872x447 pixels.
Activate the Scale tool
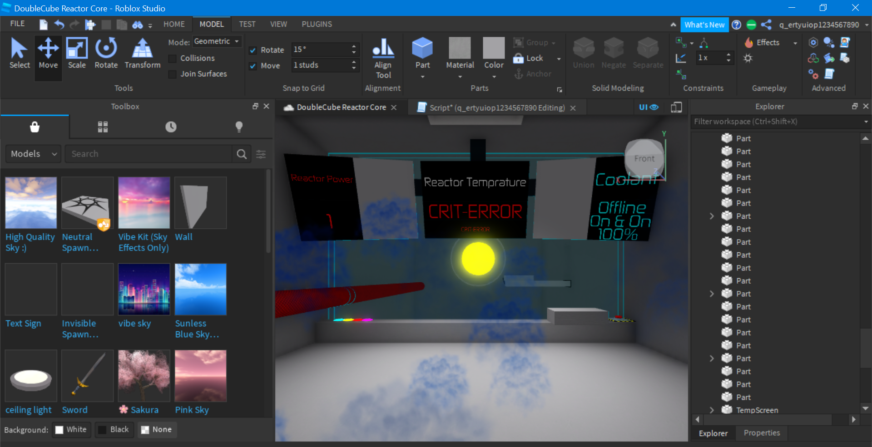click(76, 54)
